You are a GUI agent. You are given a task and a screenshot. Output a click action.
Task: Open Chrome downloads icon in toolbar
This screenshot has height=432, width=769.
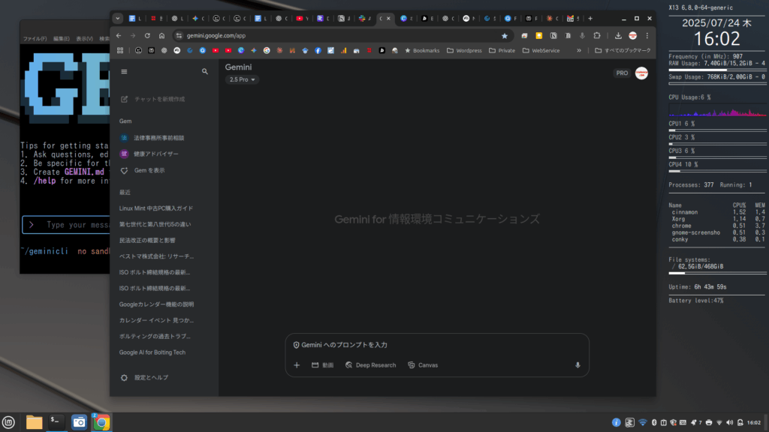(617, 35)
